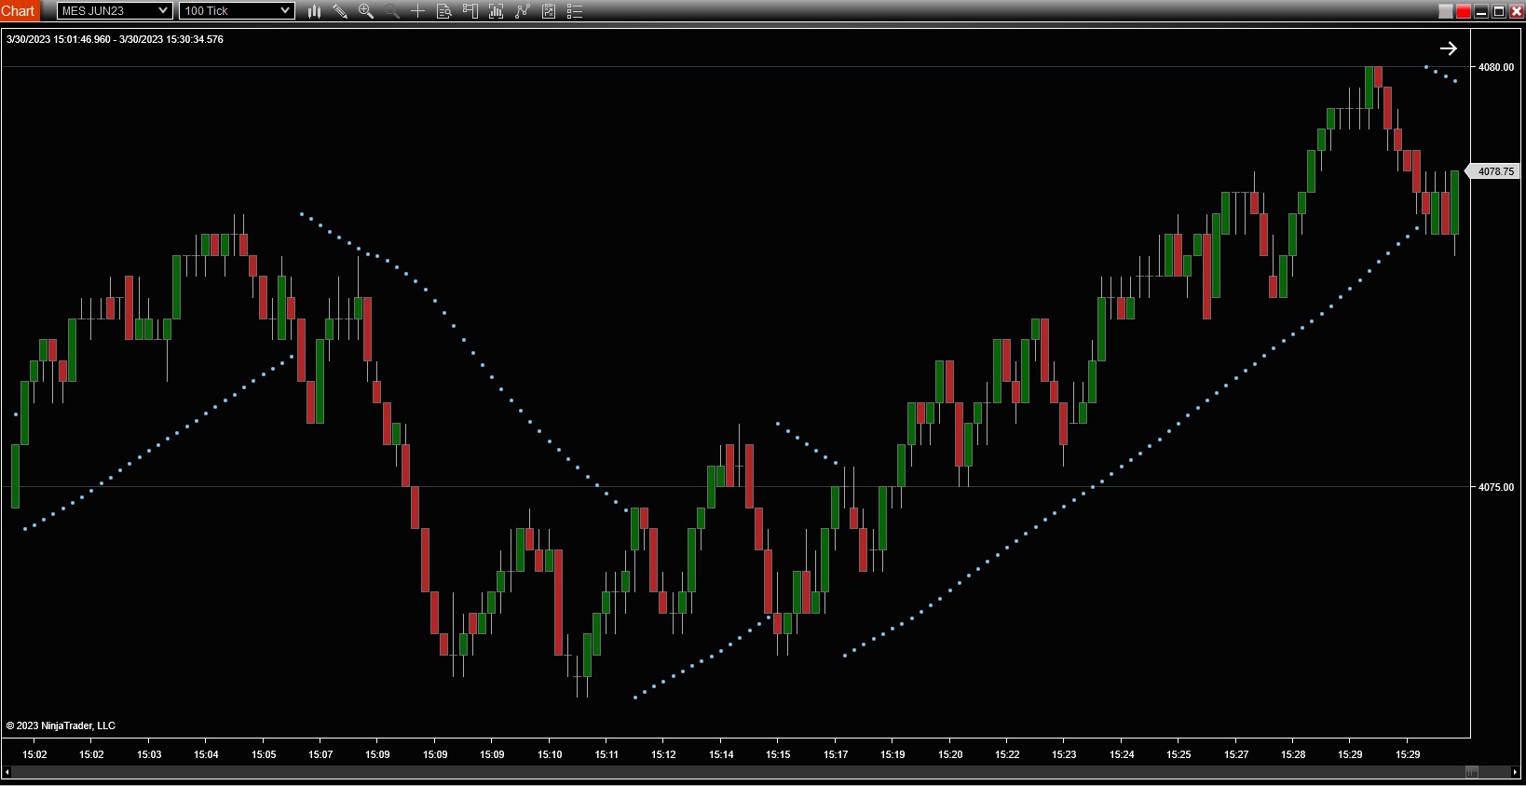Viewport: 1526px width, 786px height.
Task: Expand the MES JUN23 instrument dropdown
Action: click(163, 11)
